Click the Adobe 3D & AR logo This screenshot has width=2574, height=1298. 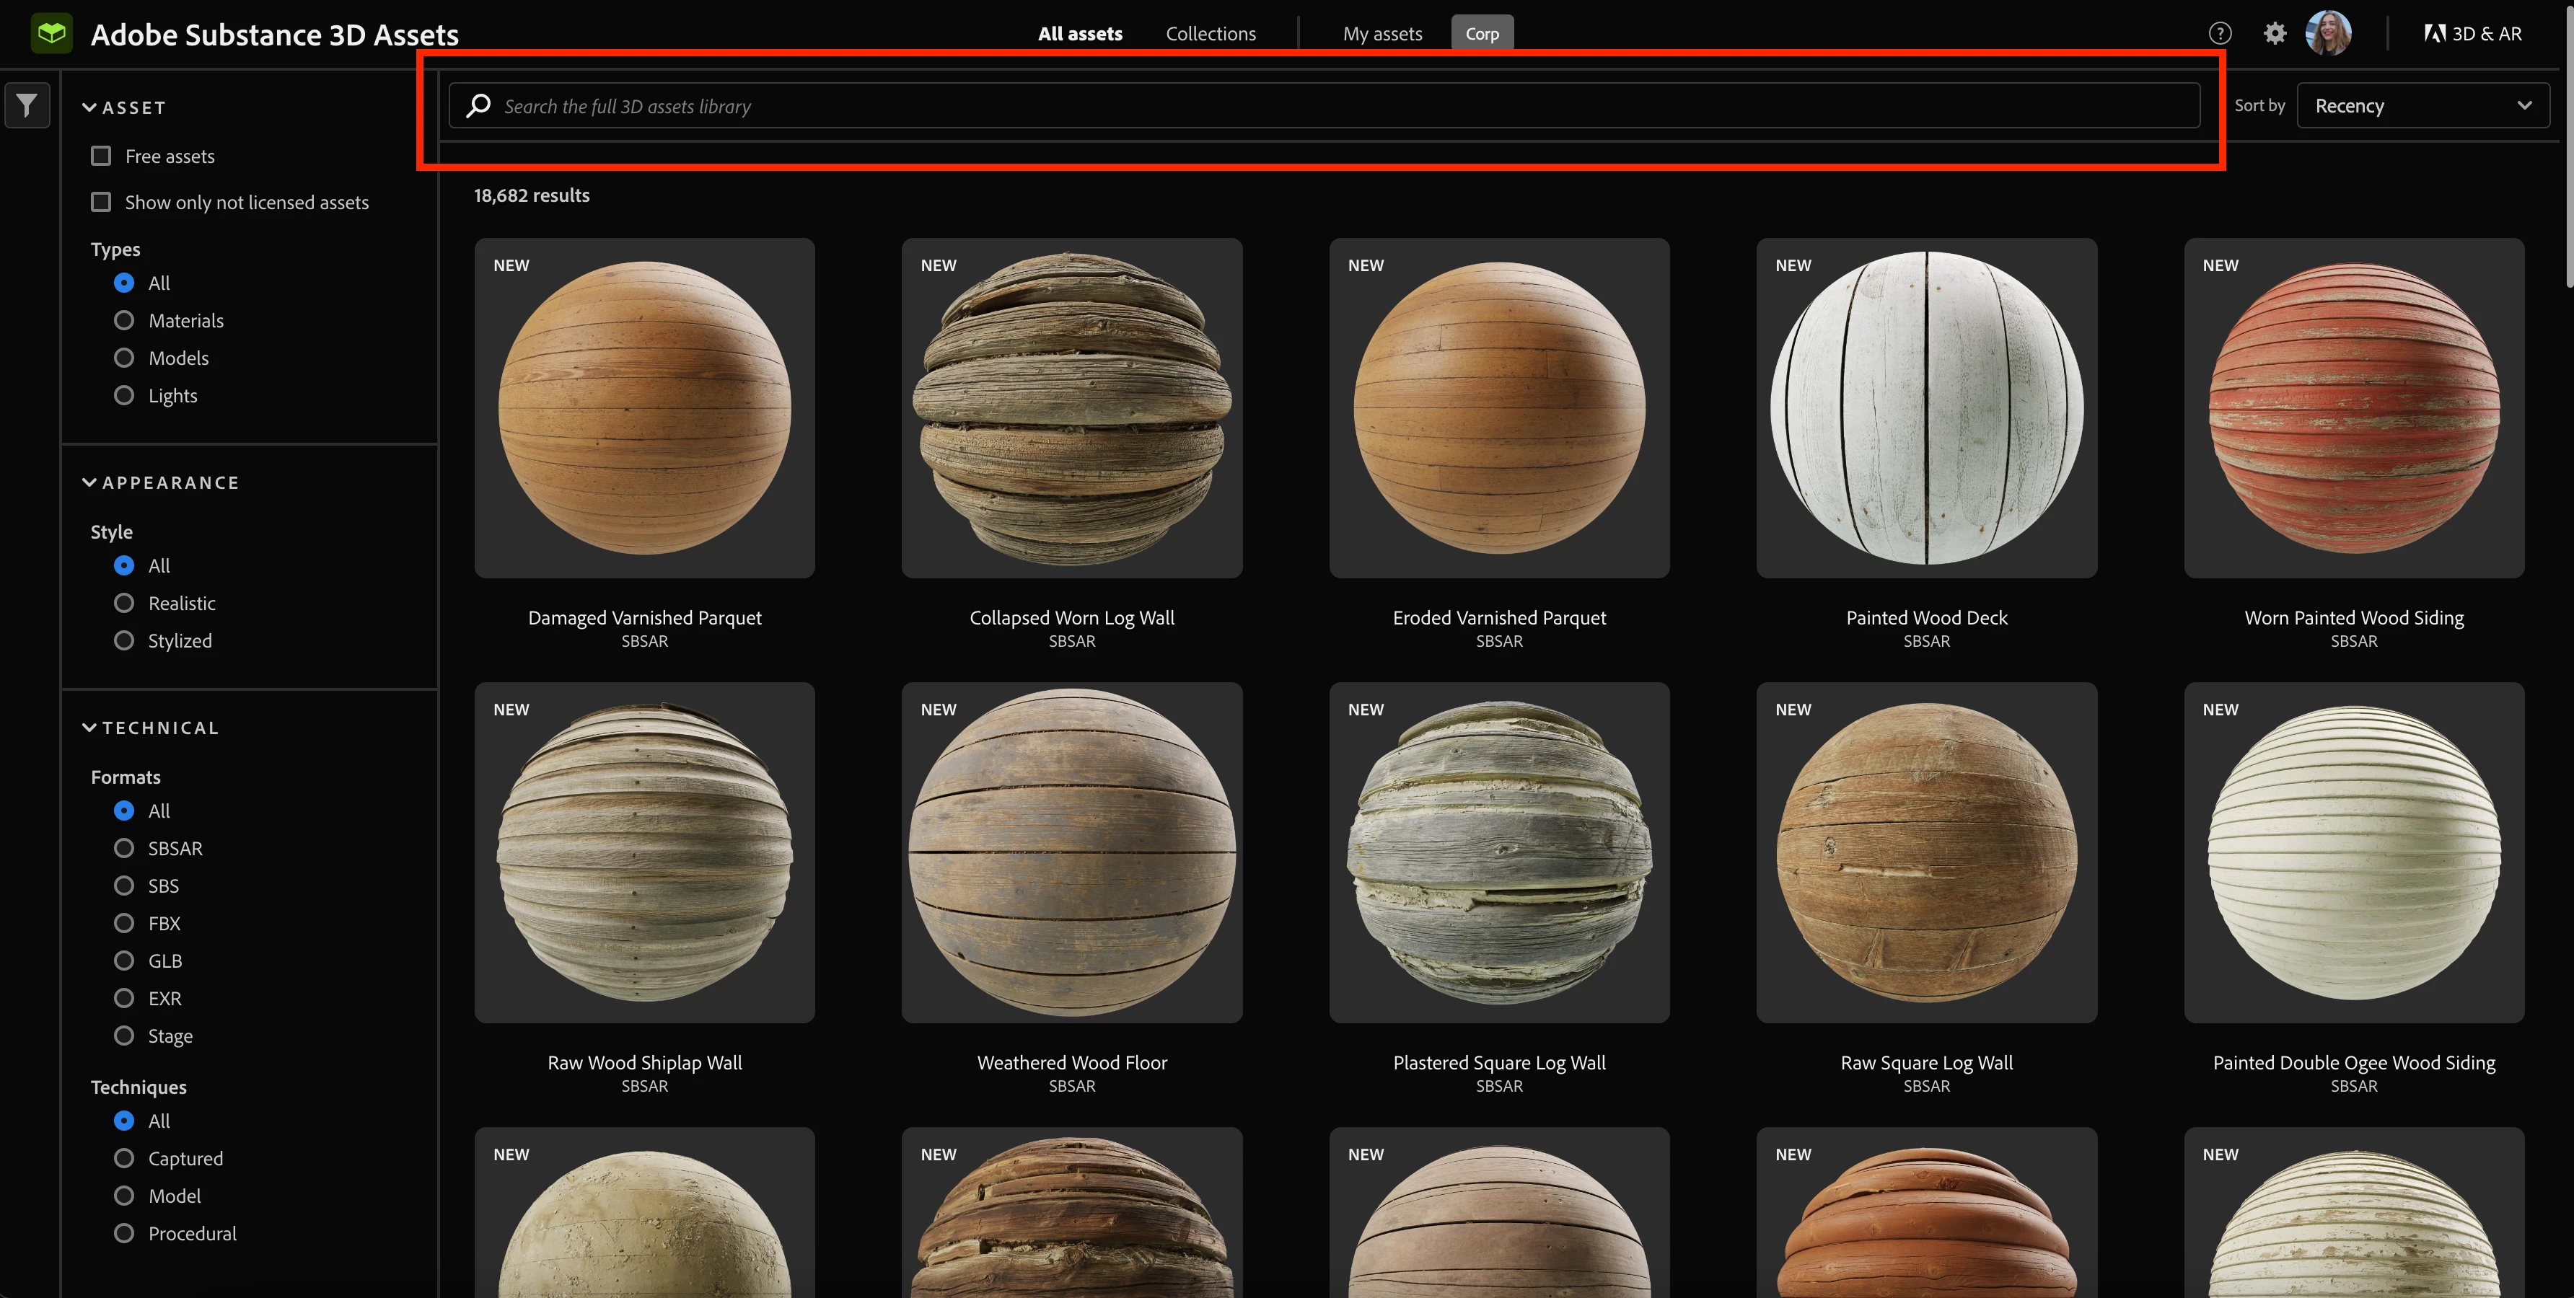pos(2473,34)
